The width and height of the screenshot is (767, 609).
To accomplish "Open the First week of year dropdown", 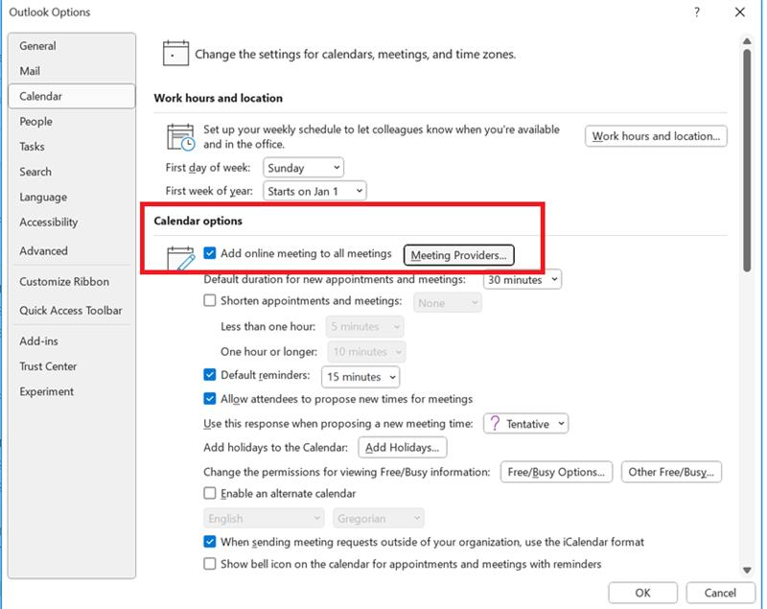I will coord(314,191).
